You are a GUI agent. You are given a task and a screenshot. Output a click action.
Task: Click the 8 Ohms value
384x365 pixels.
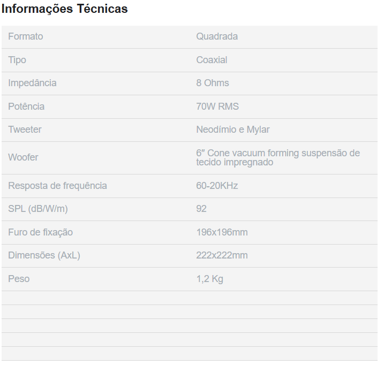[213, 83]
